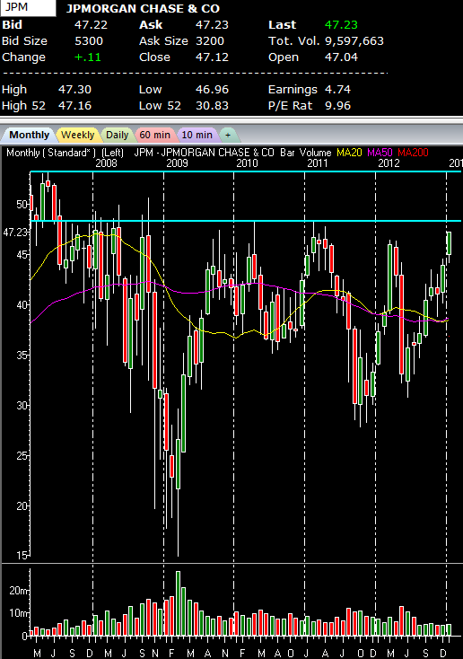Click the green Last price 47.23

click(x=341, y=25)
